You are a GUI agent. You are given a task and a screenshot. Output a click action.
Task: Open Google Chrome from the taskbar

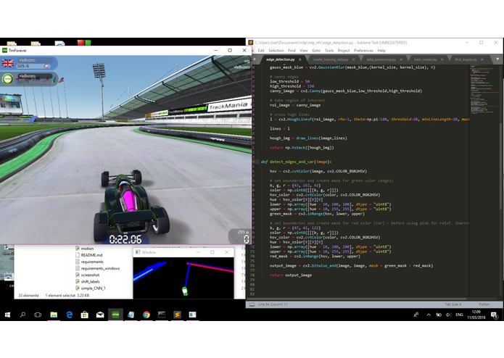[x=146, y=315]
